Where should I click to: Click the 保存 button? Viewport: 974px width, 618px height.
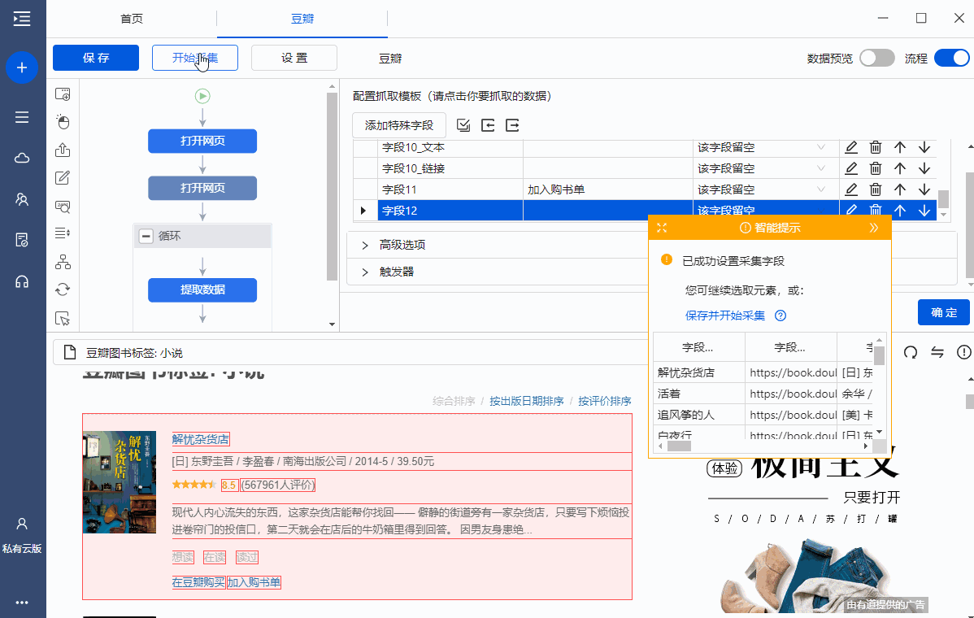click(96, 58)
